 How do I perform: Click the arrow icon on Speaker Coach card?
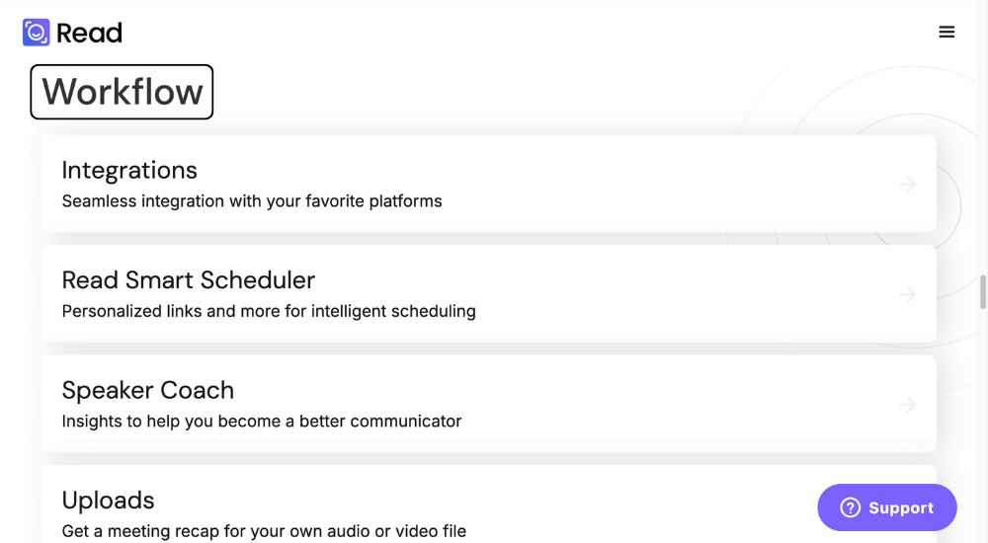coord(907,404)
